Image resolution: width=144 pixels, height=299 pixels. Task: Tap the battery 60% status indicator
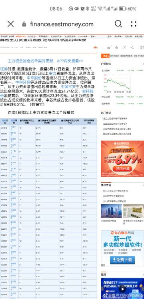(x=127, y=9)
